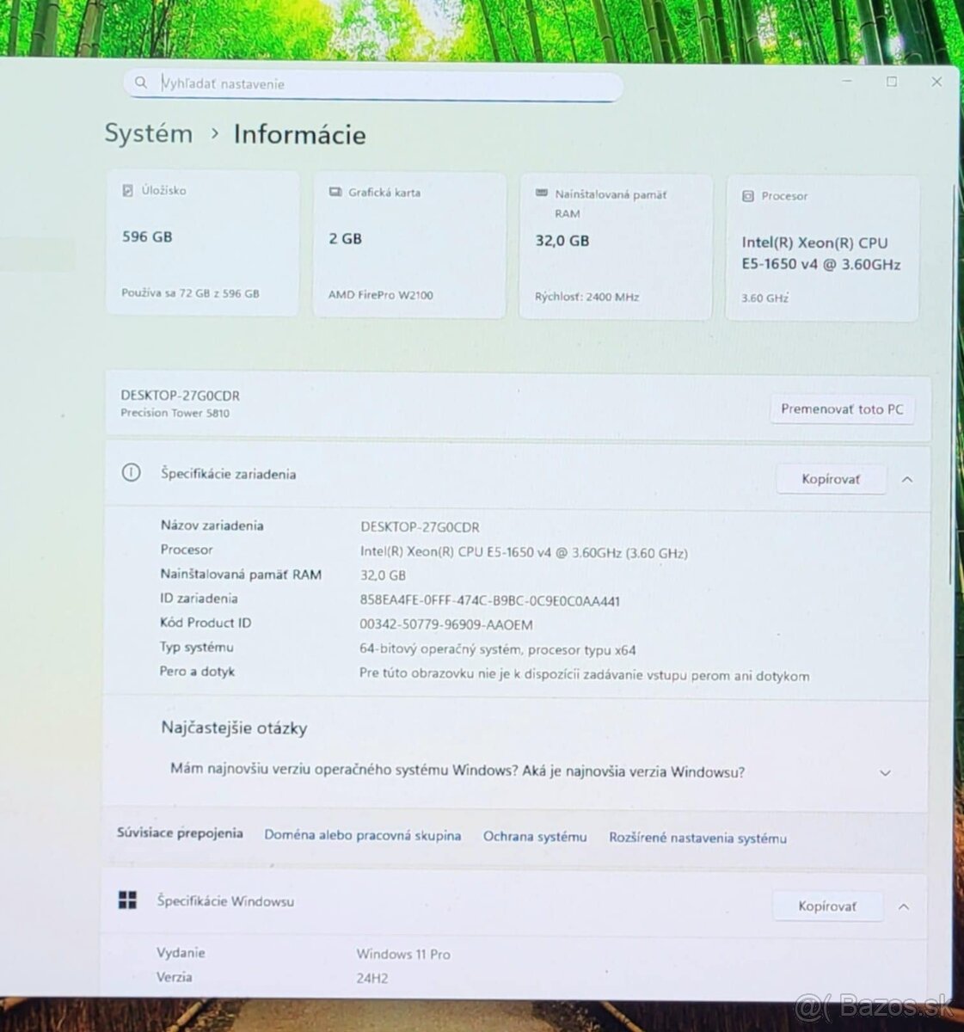Select the DESKTOP-27G0CDR value in Názov zariadenia row
The height and width of the screenshot is (1032, 964).
click(x=420, y=527)
